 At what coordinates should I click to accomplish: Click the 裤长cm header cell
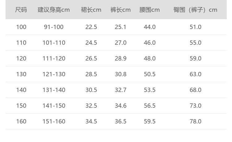120,10
